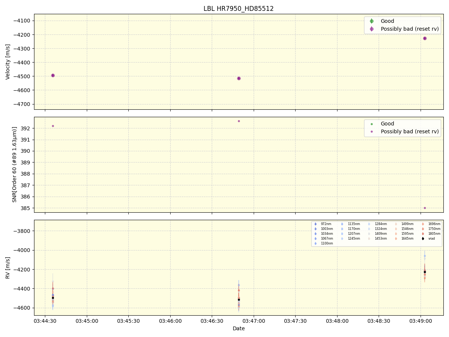This screenshot has width=449, height=337.
Task: Click the 1750nm legend marker
Action: [x=423, y=229]
